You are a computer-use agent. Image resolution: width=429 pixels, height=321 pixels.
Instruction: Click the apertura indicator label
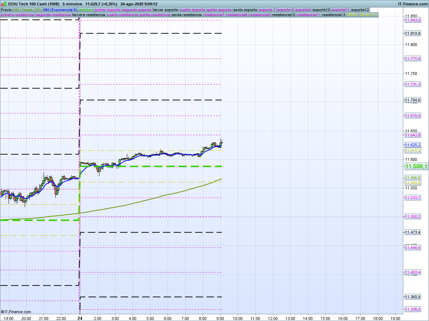86,10
